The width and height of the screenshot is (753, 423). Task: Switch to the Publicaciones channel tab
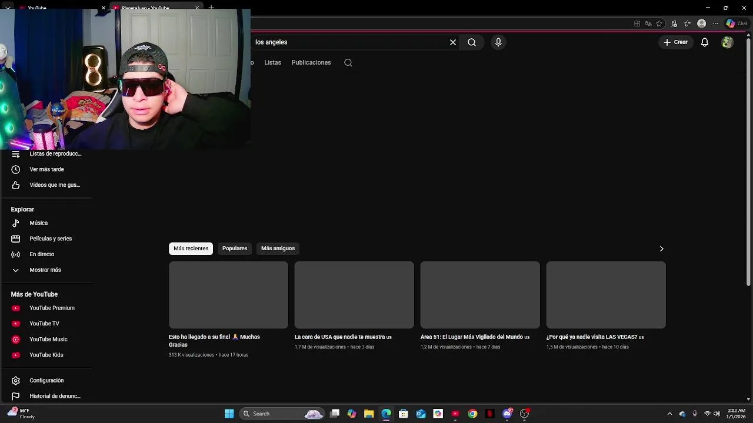tap(311, 62)
